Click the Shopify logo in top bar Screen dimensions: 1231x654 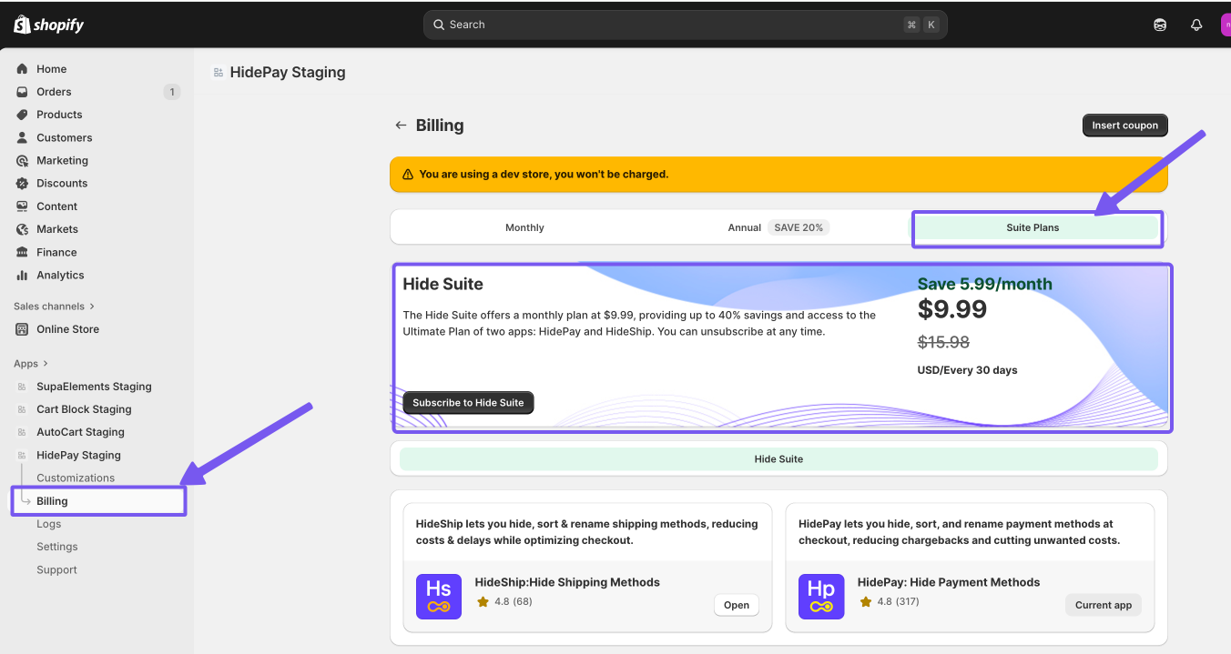click(49, 25)
